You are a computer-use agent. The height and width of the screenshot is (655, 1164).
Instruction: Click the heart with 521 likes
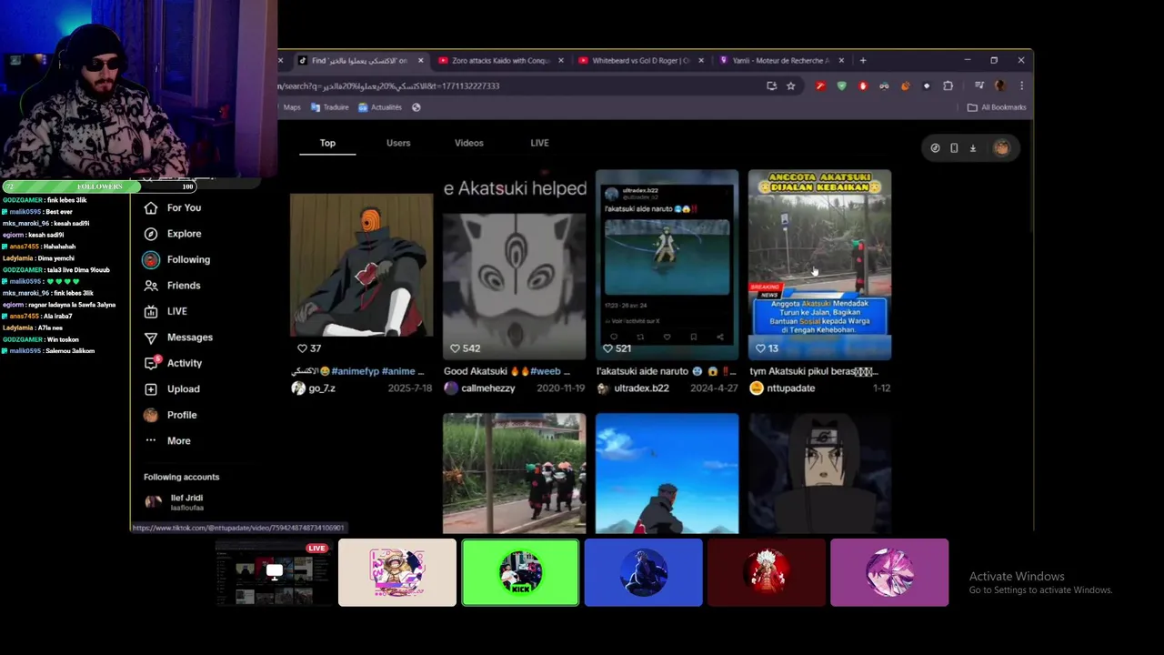pos(608,348)
